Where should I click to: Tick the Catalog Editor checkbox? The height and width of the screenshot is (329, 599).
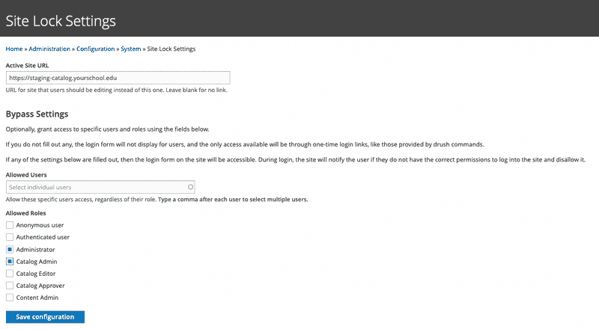pyautogui.click(x=10, y=274)
